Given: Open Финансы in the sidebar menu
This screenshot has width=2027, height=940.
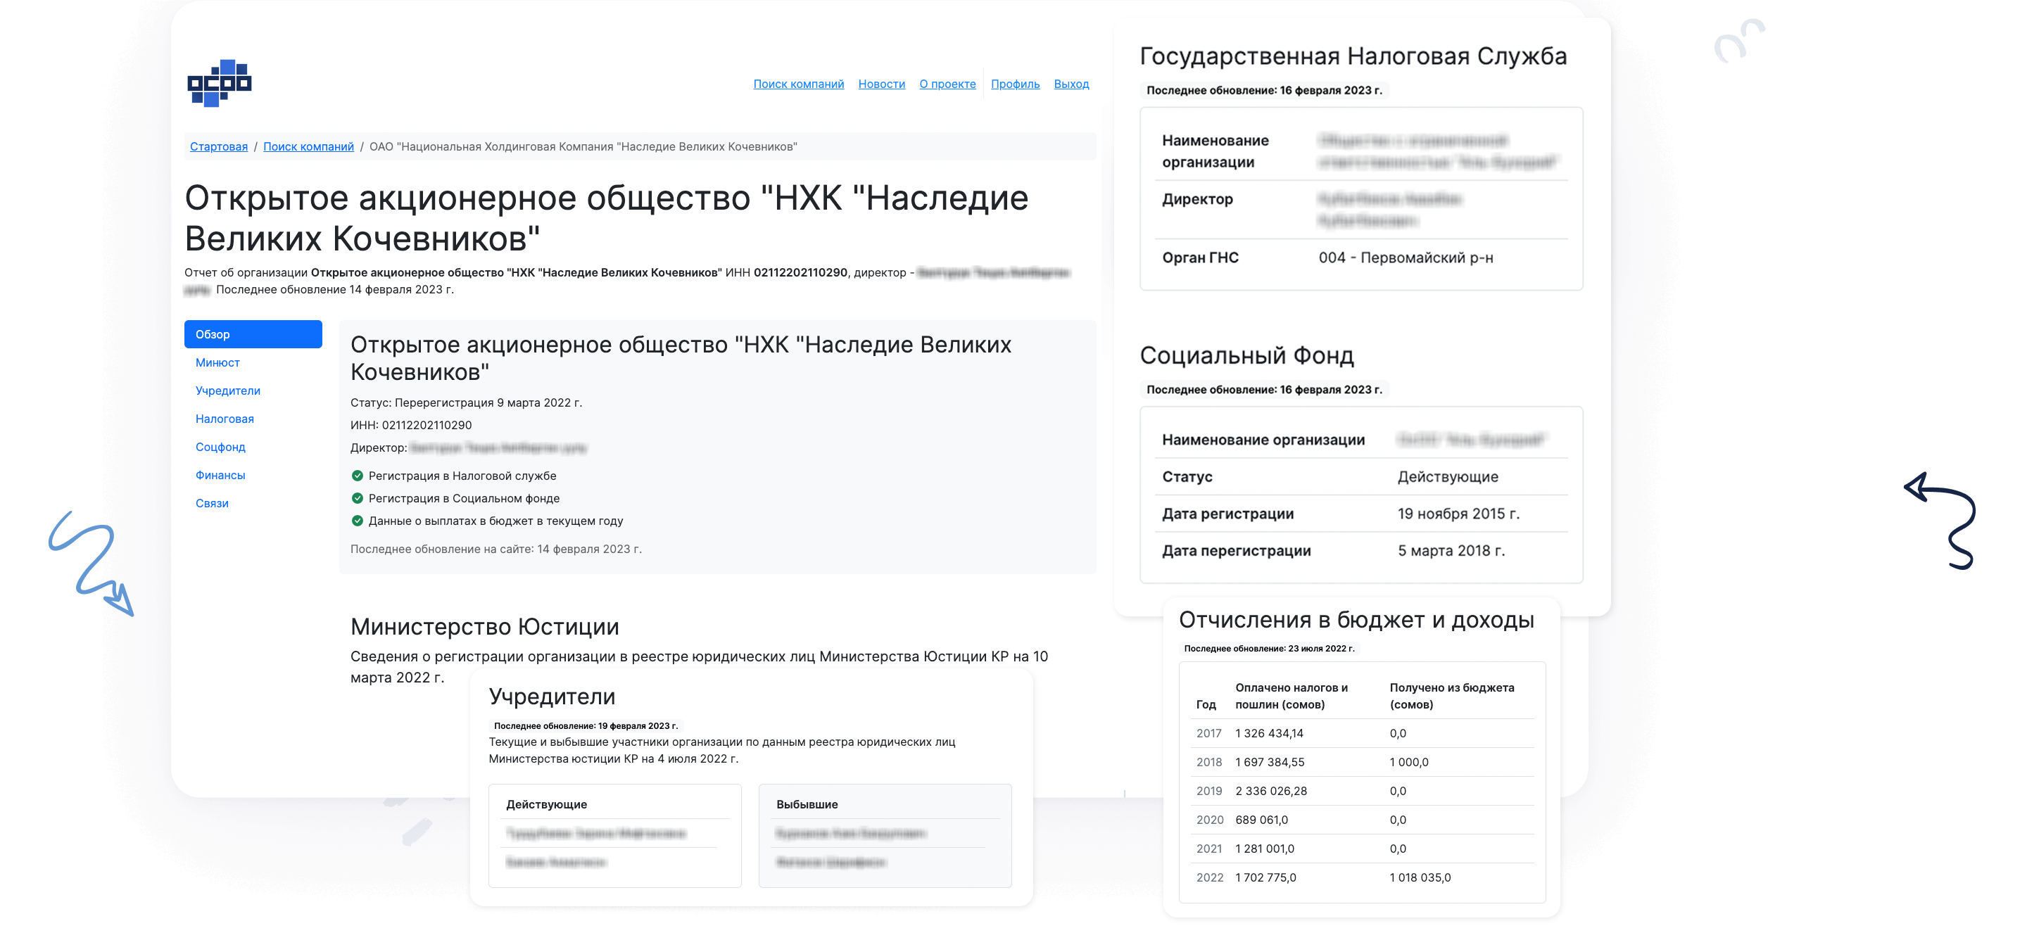Looking at the screenshot, I should [x=220, y=476].
